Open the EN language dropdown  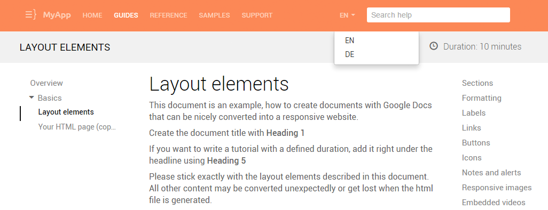[347, 15]
